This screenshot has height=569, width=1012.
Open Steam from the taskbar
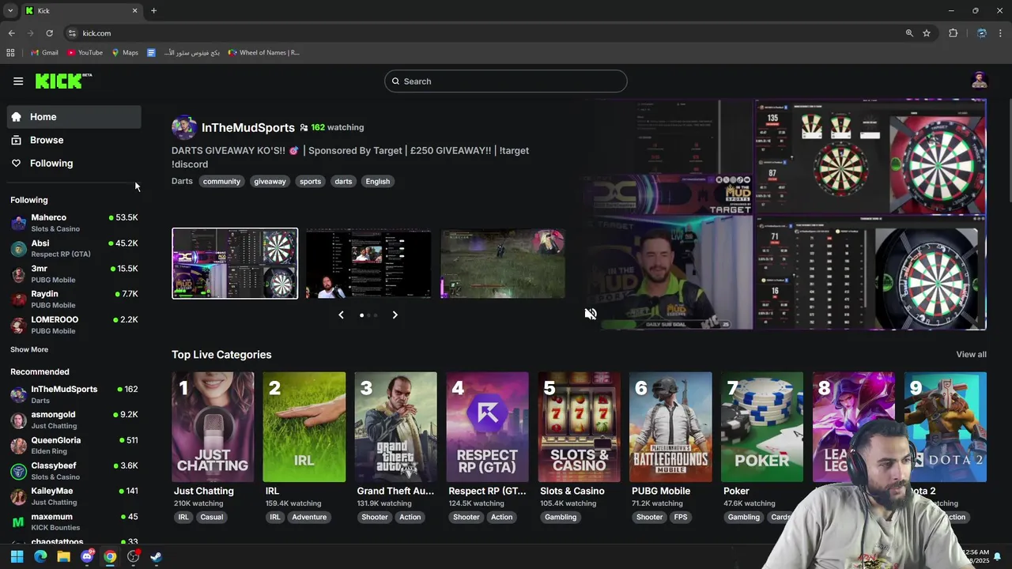coord(157,556)
